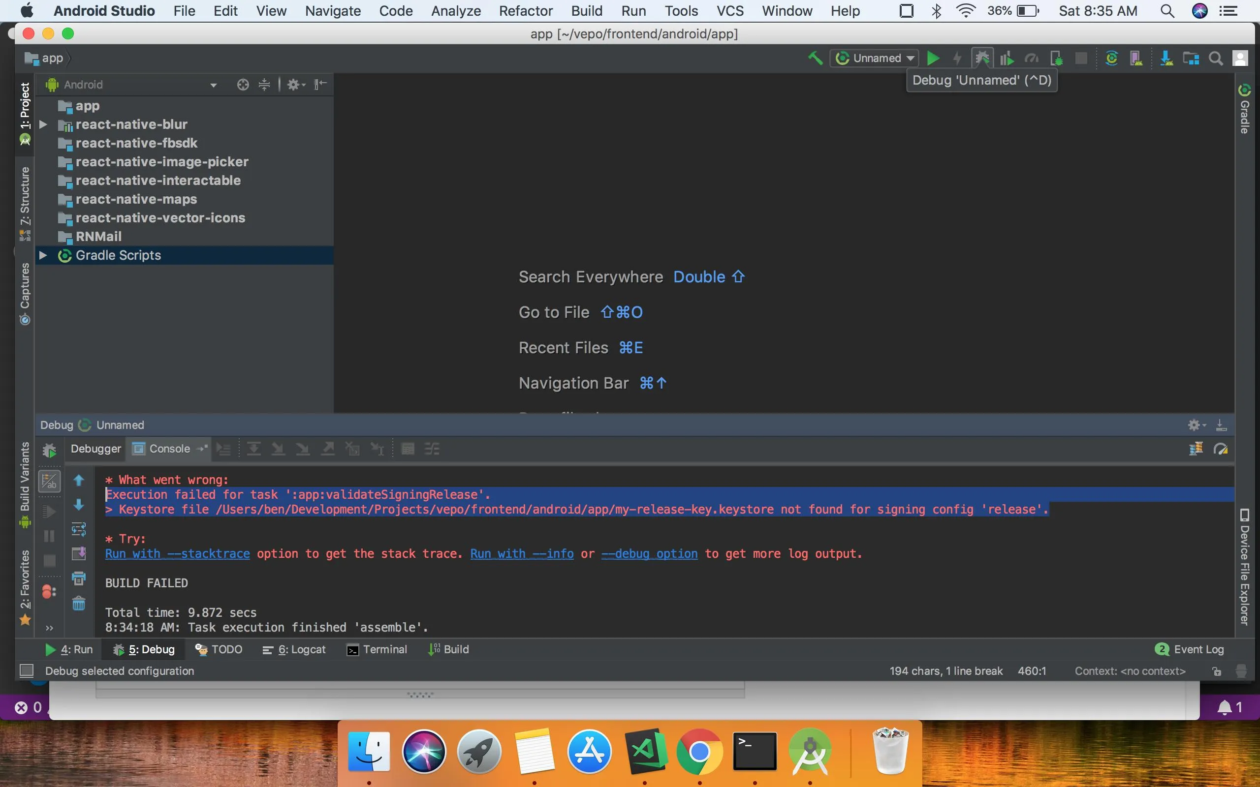Toggle the Device File Explorer side tab
Image resolution: width=1260 pixels, height=787 pixels.
click(x=1244, y=566)
